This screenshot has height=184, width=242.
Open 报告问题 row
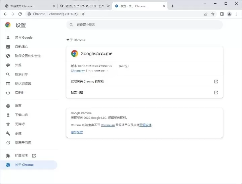[145, 92]
